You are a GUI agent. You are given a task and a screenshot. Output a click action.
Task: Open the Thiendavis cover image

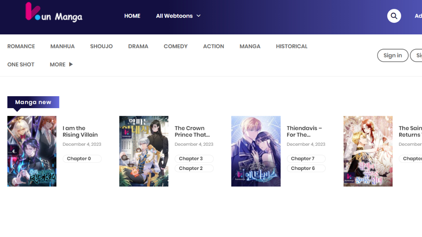click(256, 151)
